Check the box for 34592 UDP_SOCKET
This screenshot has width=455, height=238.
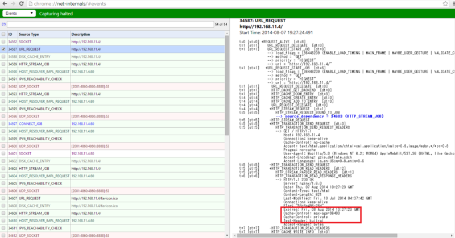[3, 86]
